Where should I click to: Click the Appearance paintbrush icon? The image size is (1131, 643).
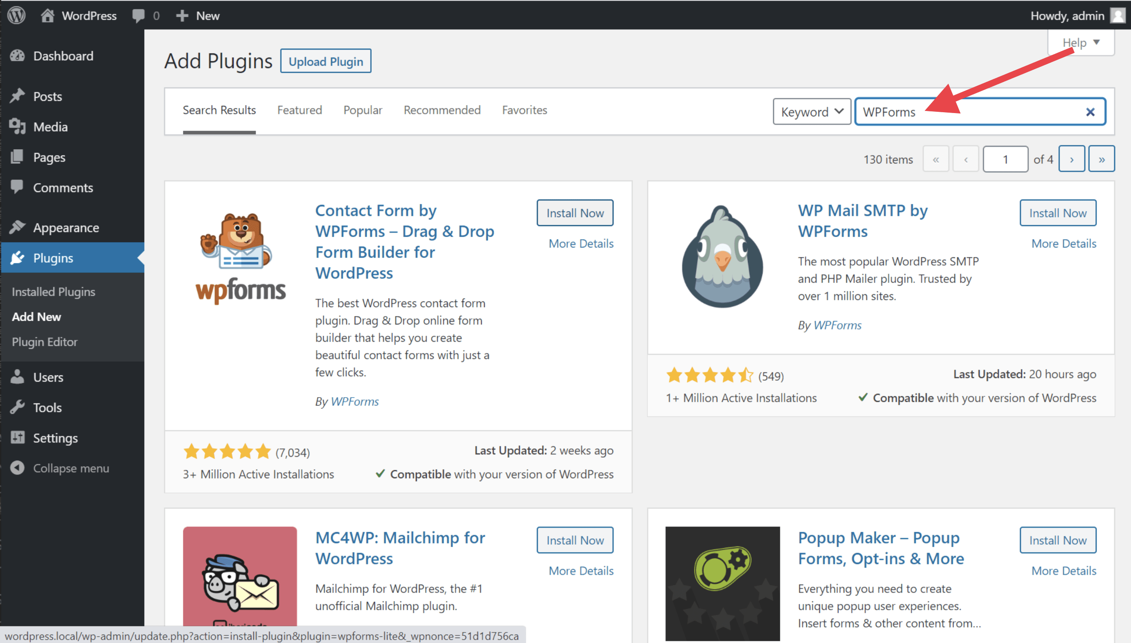(x=17, y=227)
